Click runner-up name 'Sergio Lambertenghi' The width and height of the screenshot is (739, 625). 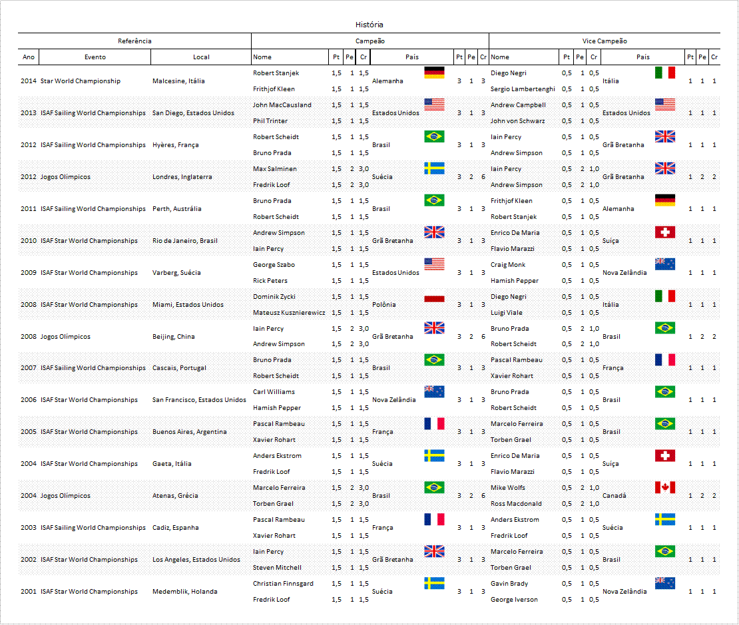[x=523, y=89]
